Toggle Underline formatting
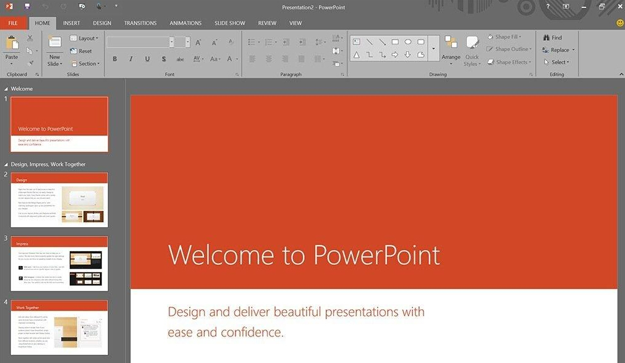The height and width of the screenshot is (363, 625). (148, 59)
